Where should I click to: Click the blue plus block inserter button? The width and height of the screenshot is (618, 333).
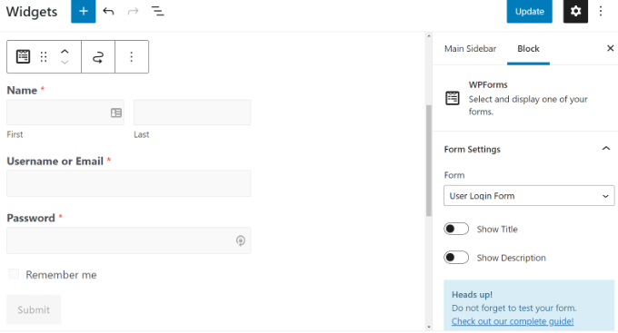tap(84, 12)
